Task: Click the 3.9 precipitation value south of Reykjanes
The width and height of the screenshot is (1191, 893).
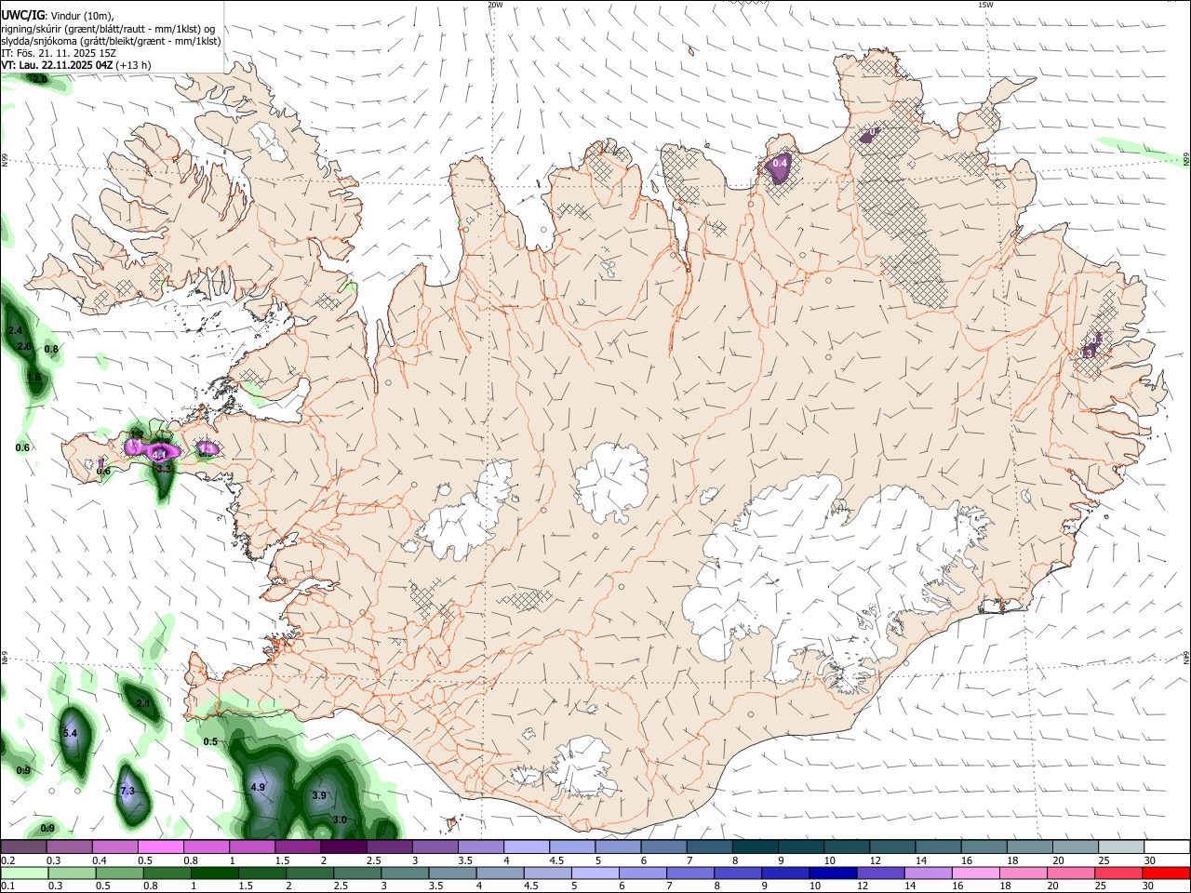Action: (319, 796)
